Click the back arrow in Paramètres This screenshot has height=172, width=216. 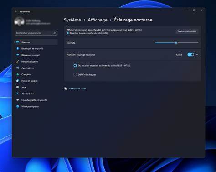[15, 12]
